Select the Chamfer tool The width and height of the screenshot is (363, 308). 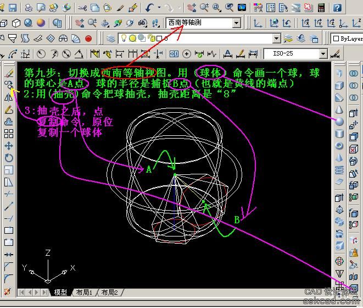coord(9,267)
